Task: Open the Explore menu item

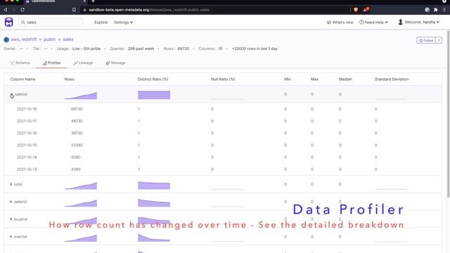Action: click(x=101, y=22)
